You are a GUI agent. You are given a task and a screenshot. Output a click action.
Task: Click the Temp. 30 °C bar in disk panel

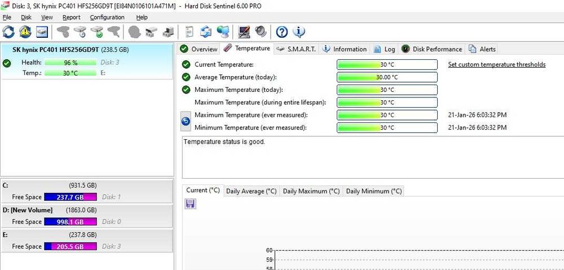click(x=70, y=73)
